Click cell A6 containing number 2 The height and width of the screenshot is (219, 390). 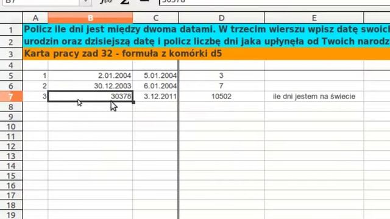pos(35,86)
